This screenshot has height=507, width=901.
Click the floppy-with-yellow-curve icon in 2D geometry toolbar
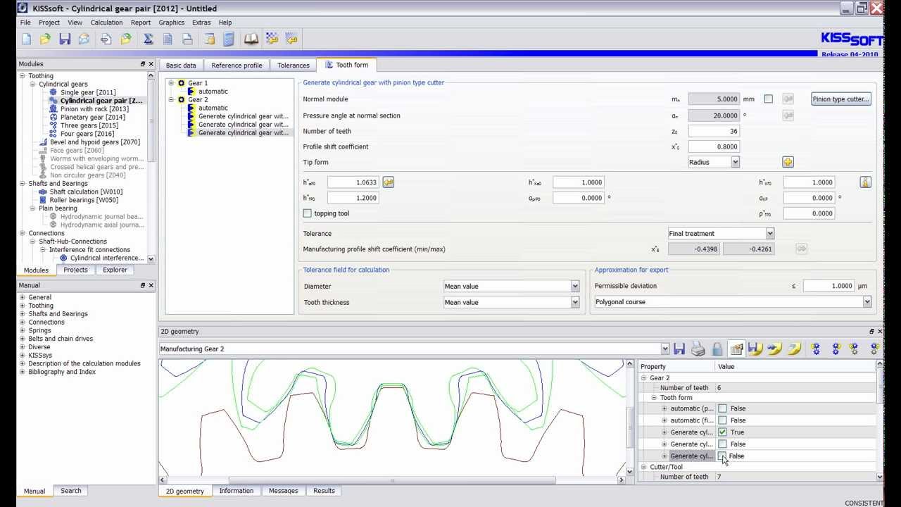tap(755, 349)
